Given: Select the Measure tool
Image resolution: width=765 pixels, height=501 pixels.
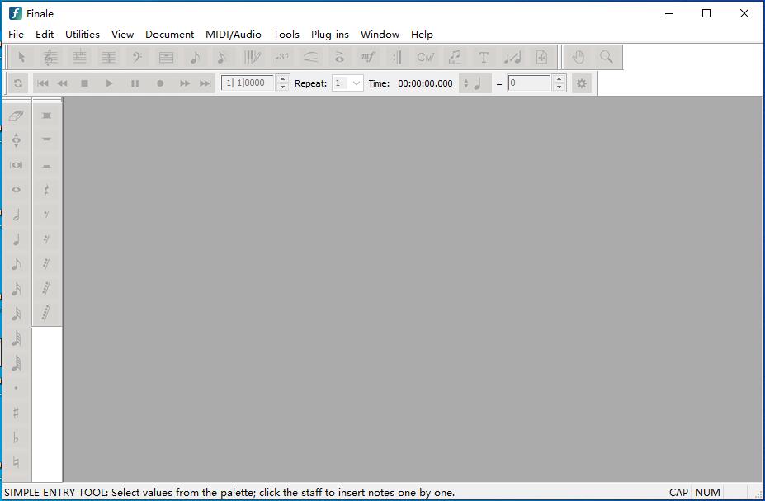Looking at the screenshot, I should coord(166,57).
